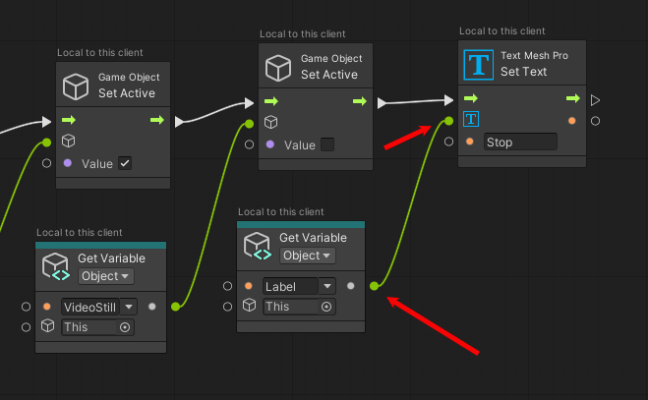This screenshot has width=648, height=400.
Task: Click the Text Mesh Pro T icon
Action: pyautogui.click(x=478, y=65)
